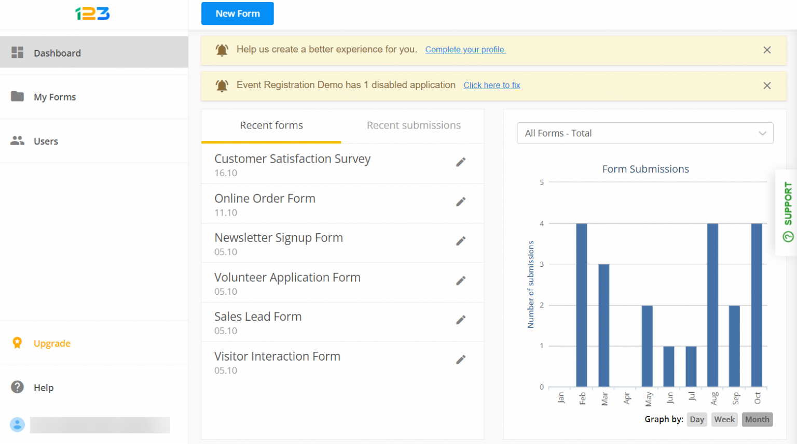Click the New Form button
This screenshot has height=444, width=797.
tap(238, 13)
